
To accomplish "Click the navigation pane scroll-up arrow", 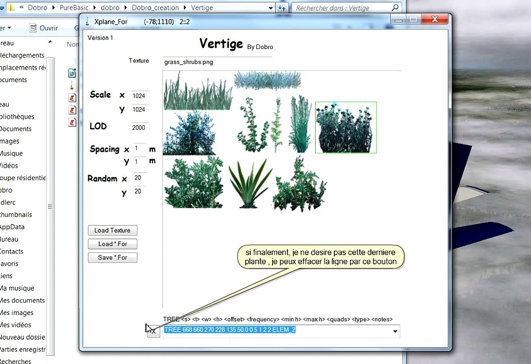I will click(50, 42).
